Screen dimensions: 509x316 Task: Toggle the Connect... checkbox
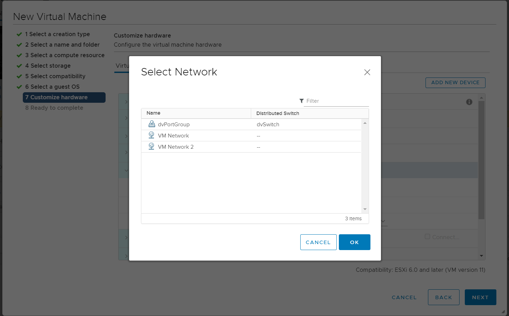(x=427, y=237)
